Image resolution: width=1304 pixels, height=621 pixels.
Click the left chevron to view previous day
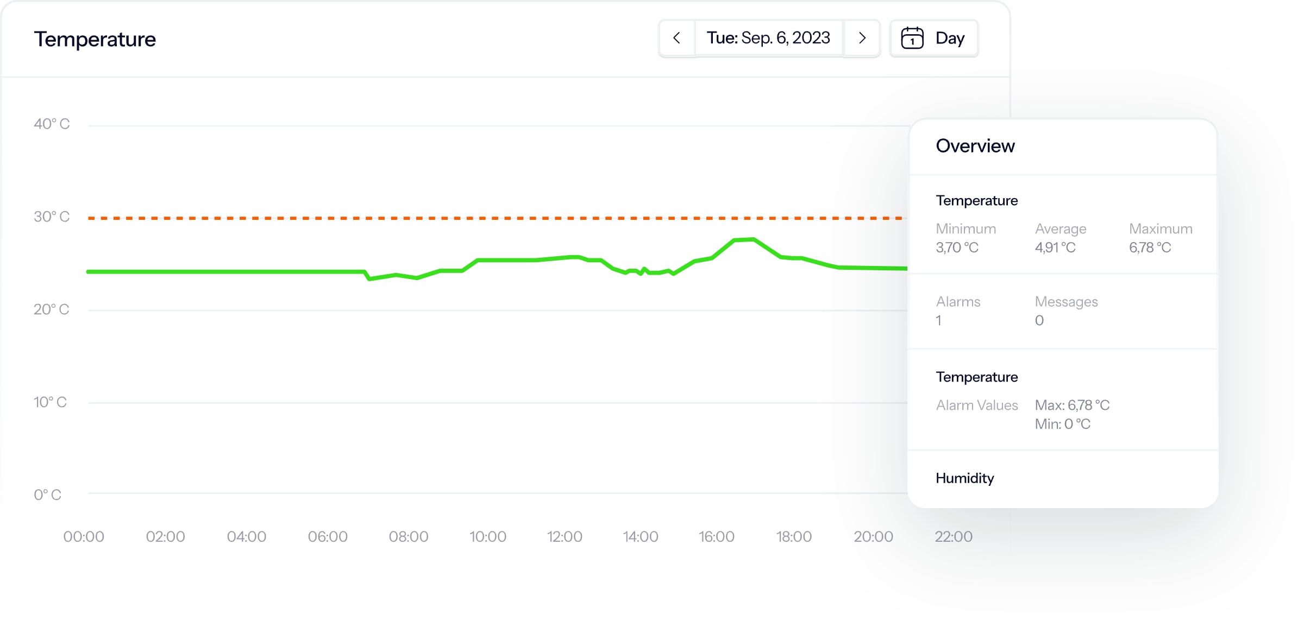point(676,38)
